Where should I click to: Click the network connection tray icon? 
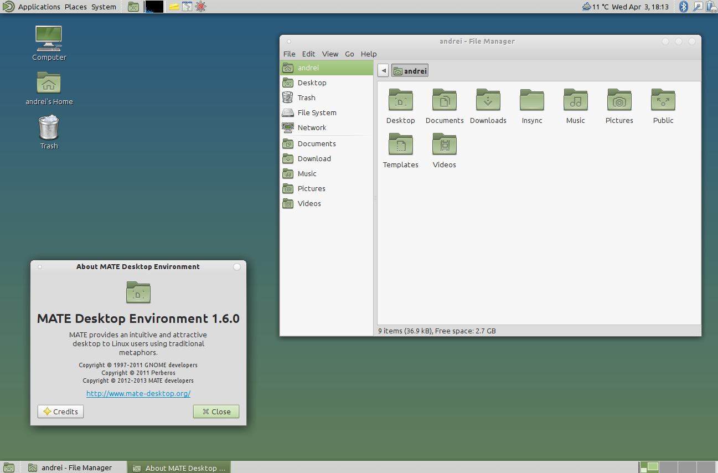(x=698, y=7)
